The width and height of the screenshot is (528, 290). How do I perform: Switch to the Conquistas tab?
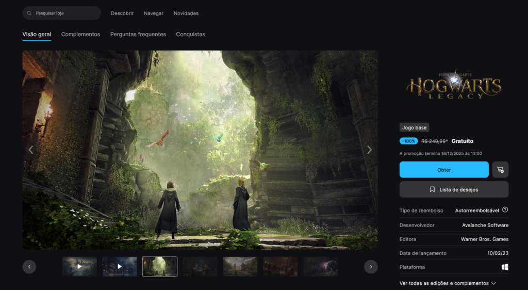click(x=191, y=35)
